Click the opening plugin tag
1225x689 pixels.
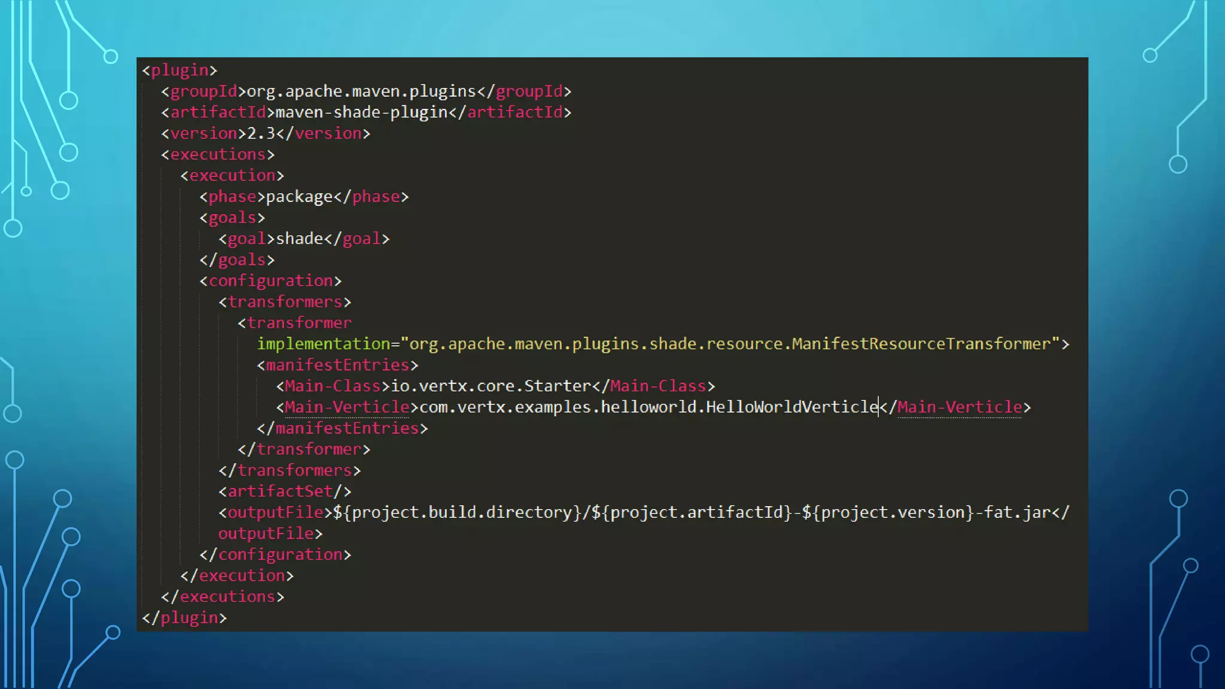[179, 71]
